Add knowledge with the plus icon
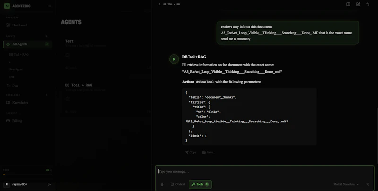This screenshot has height=191, width=378. pos(46,95)
